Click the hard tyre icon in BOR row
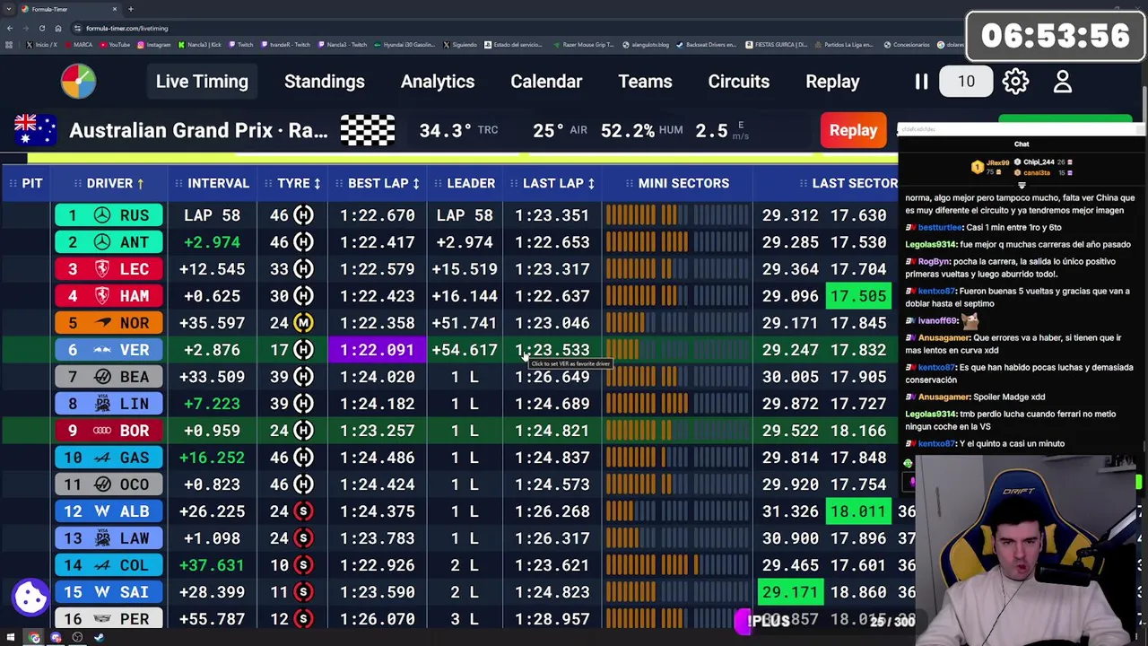1148x646 pixels. (304, 431)
